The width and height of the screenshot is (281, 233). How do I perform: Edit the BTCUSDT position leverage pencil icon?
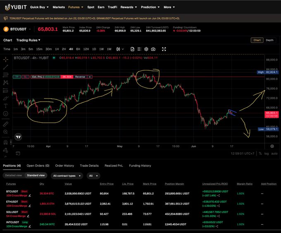pos(30,196)
